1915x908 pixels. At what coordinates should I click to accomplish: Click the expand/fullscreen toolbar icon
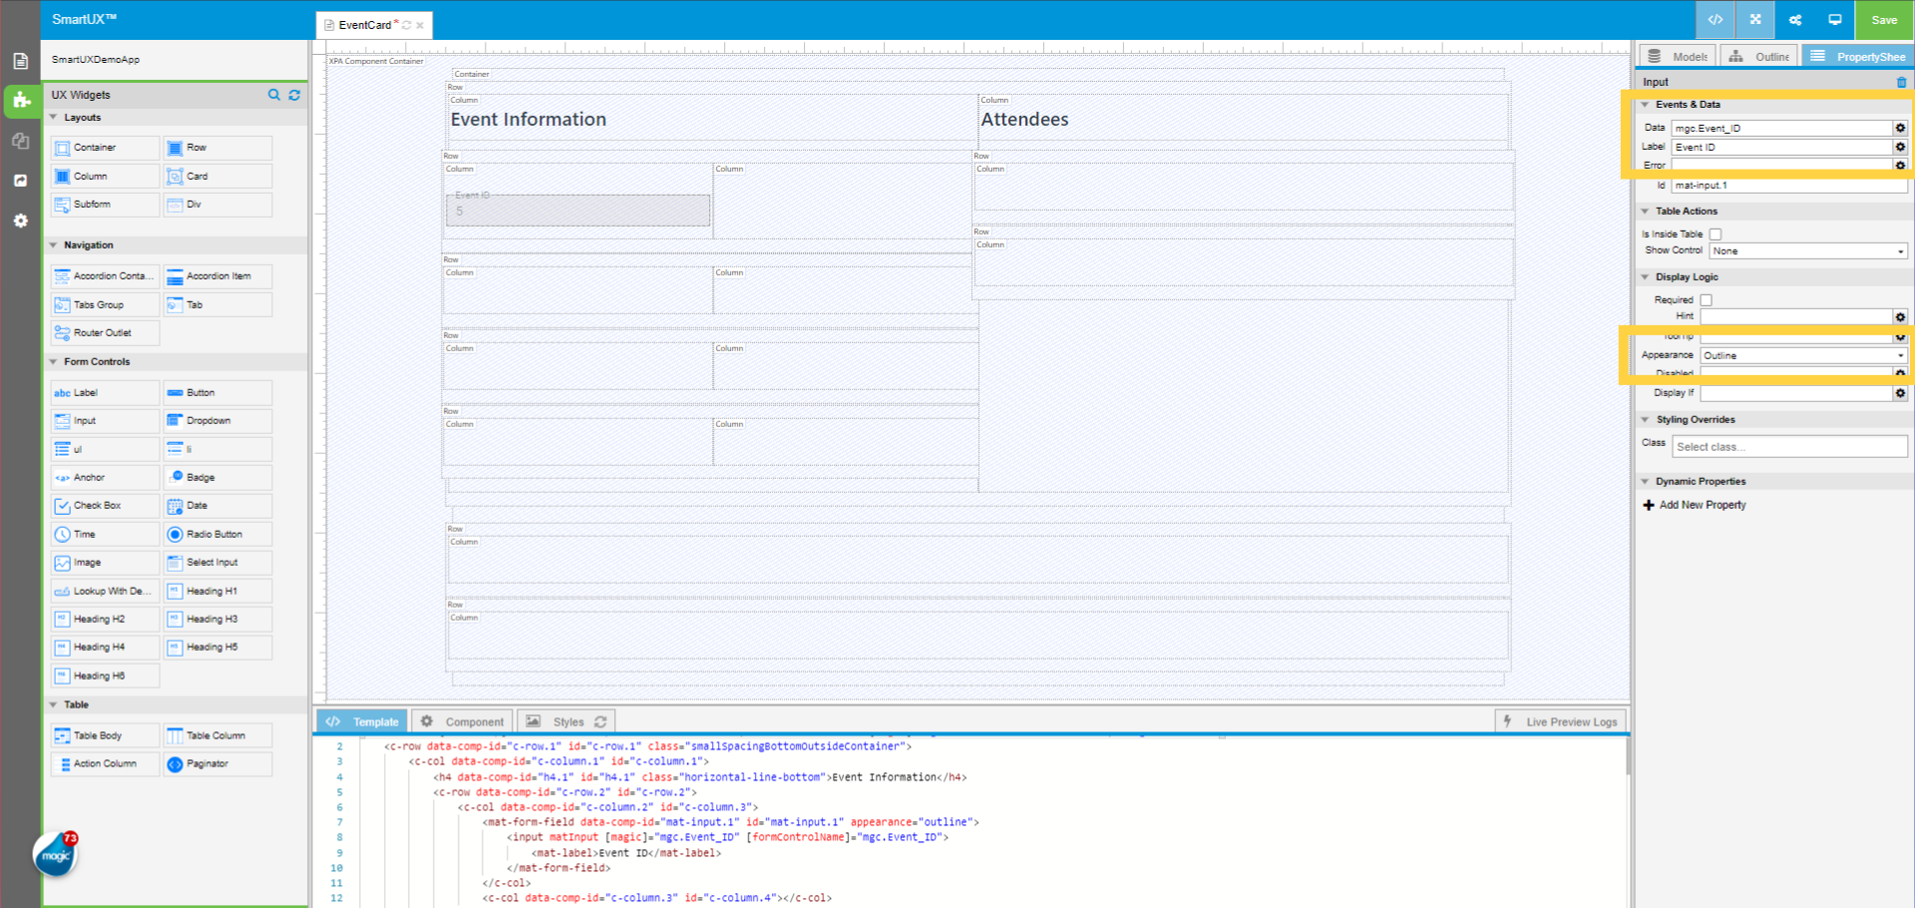[x=1753, y=20]
